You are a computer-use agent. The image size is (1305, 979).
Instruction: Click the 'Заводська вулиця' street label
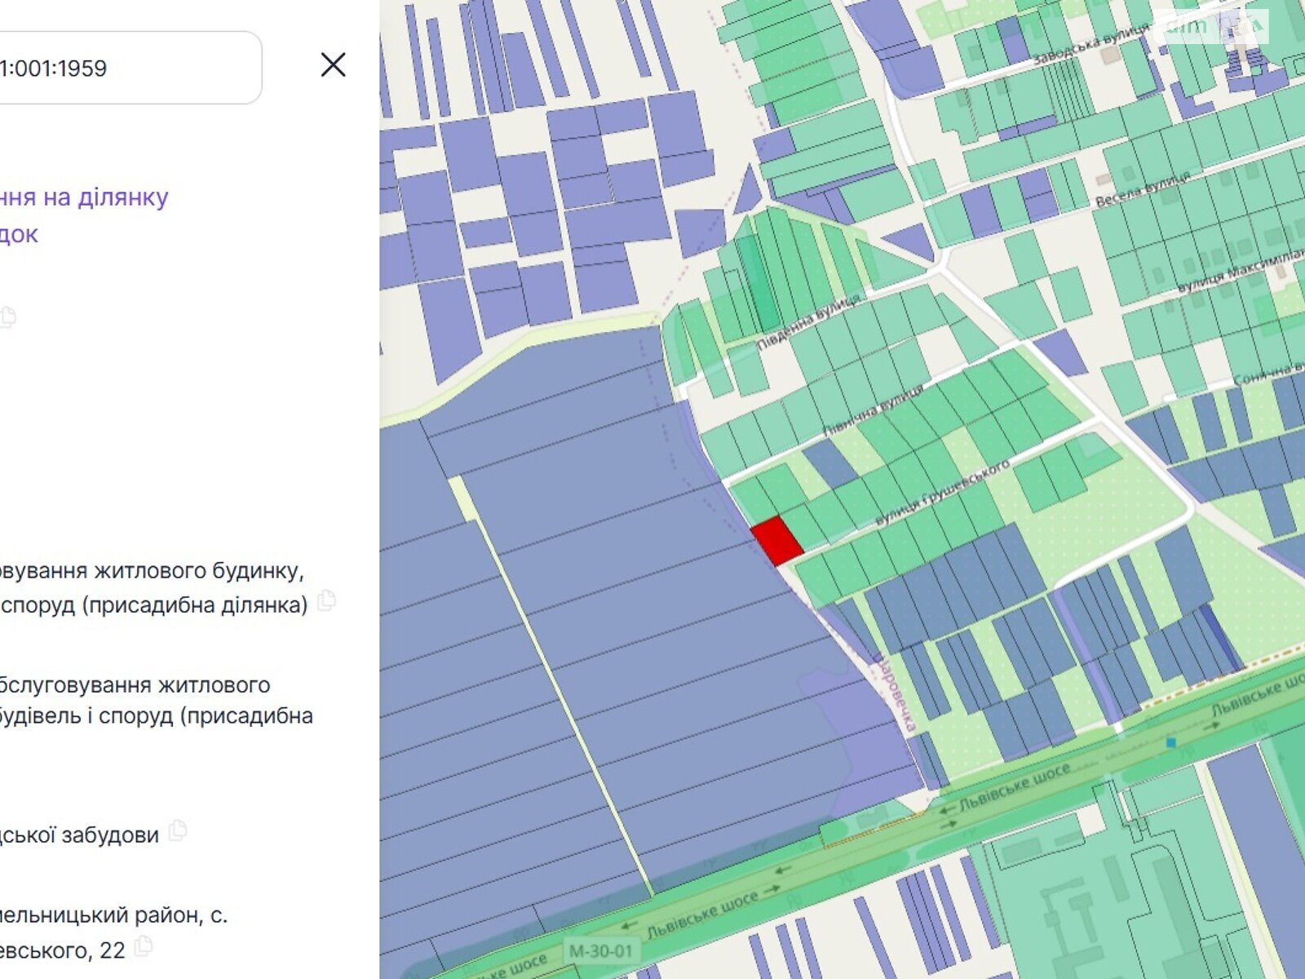(x=1088, y=46)
